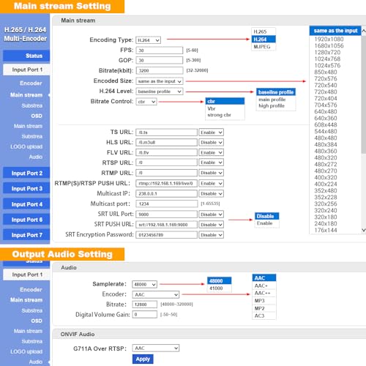366x366 pixels.
Task: Click the Status sidebar button
Action: pyautogui.click(x=26, y=56)
